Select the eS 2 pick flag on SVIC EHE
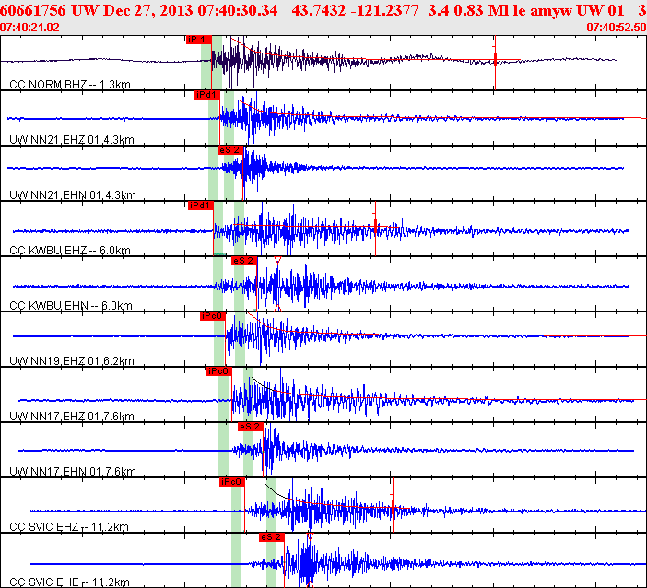Image resolution: width=647 pixels, height=588 pixels. pyautogui.click(x=272, y=537)
